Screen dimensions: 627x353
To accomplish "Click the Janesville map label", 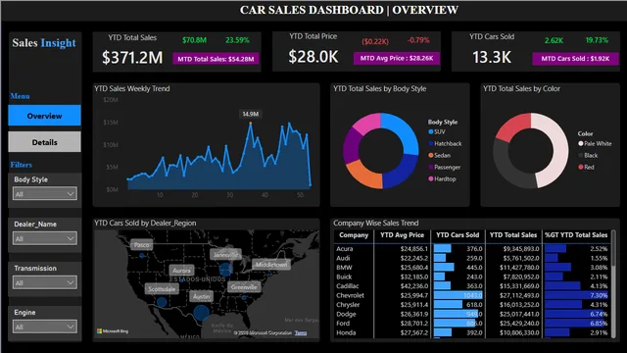I will coord(225,255).
